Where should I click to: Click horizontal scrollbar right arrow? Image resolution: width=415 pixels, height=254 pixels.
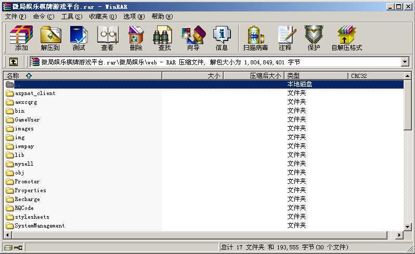[399, 235]
